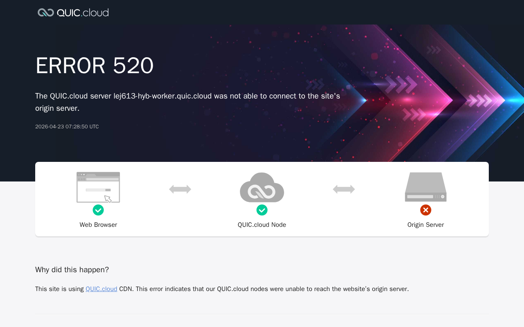This screenshot has width=524, height=327.
Task: Open the QUIC.cloud link in explanation text
Action: (102, 289)
